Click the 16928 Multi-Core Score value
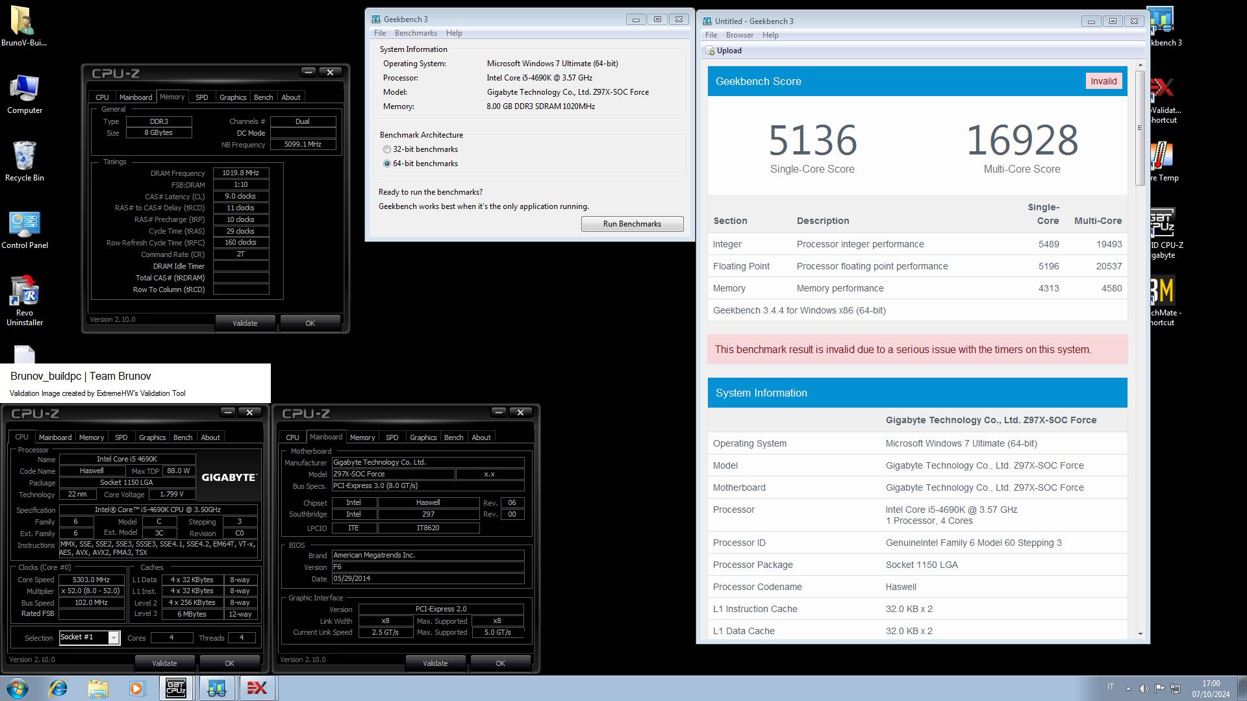 pyautogui.click(x=1022, y=140)
